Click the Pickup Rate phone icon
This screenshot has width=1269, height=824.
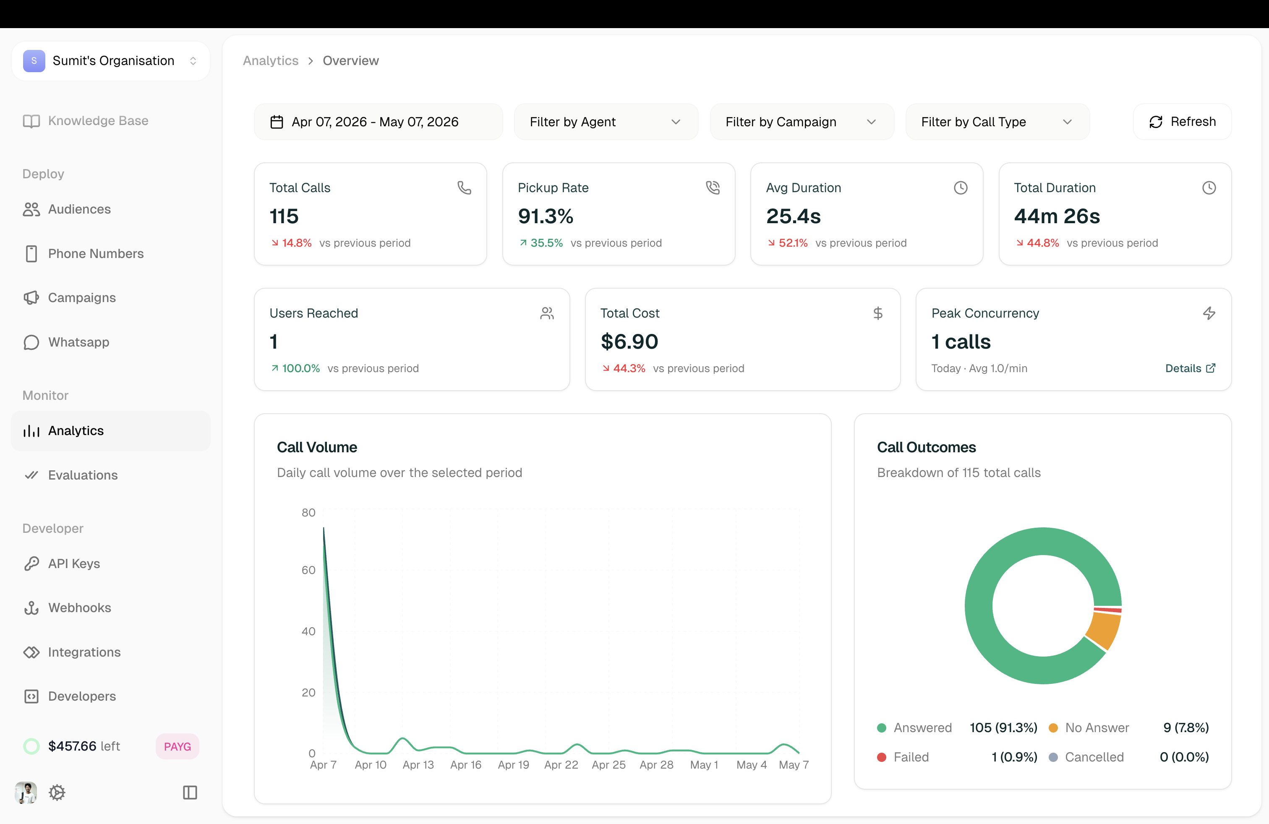(713, 188)
